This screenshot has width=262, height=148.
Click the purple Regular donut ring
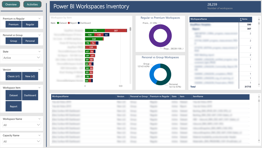pyautogui.click(x=151, y=36)
